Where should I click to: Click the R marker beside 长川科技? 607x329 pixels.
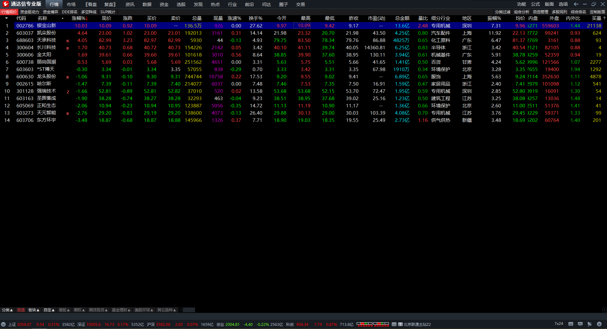tap(68, 48)
